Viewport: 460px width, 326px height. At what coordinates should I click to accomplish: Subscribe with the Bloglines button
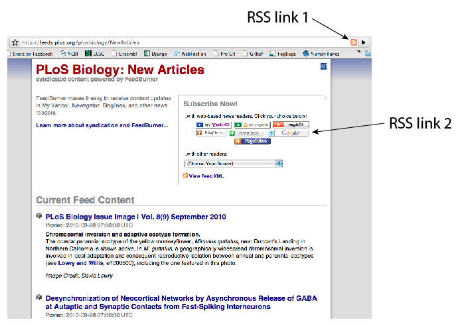211,133
